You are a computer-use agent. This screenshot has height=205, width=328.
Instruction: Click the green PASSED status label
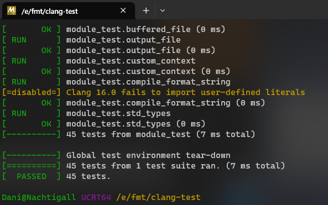32,176
